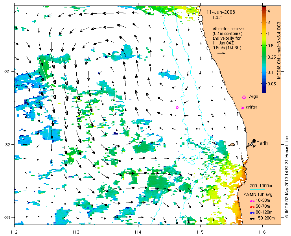Viewport: 291px width, 236px height.
Task: Click the yellow colorbar region near 1
Action: [264, 34]
